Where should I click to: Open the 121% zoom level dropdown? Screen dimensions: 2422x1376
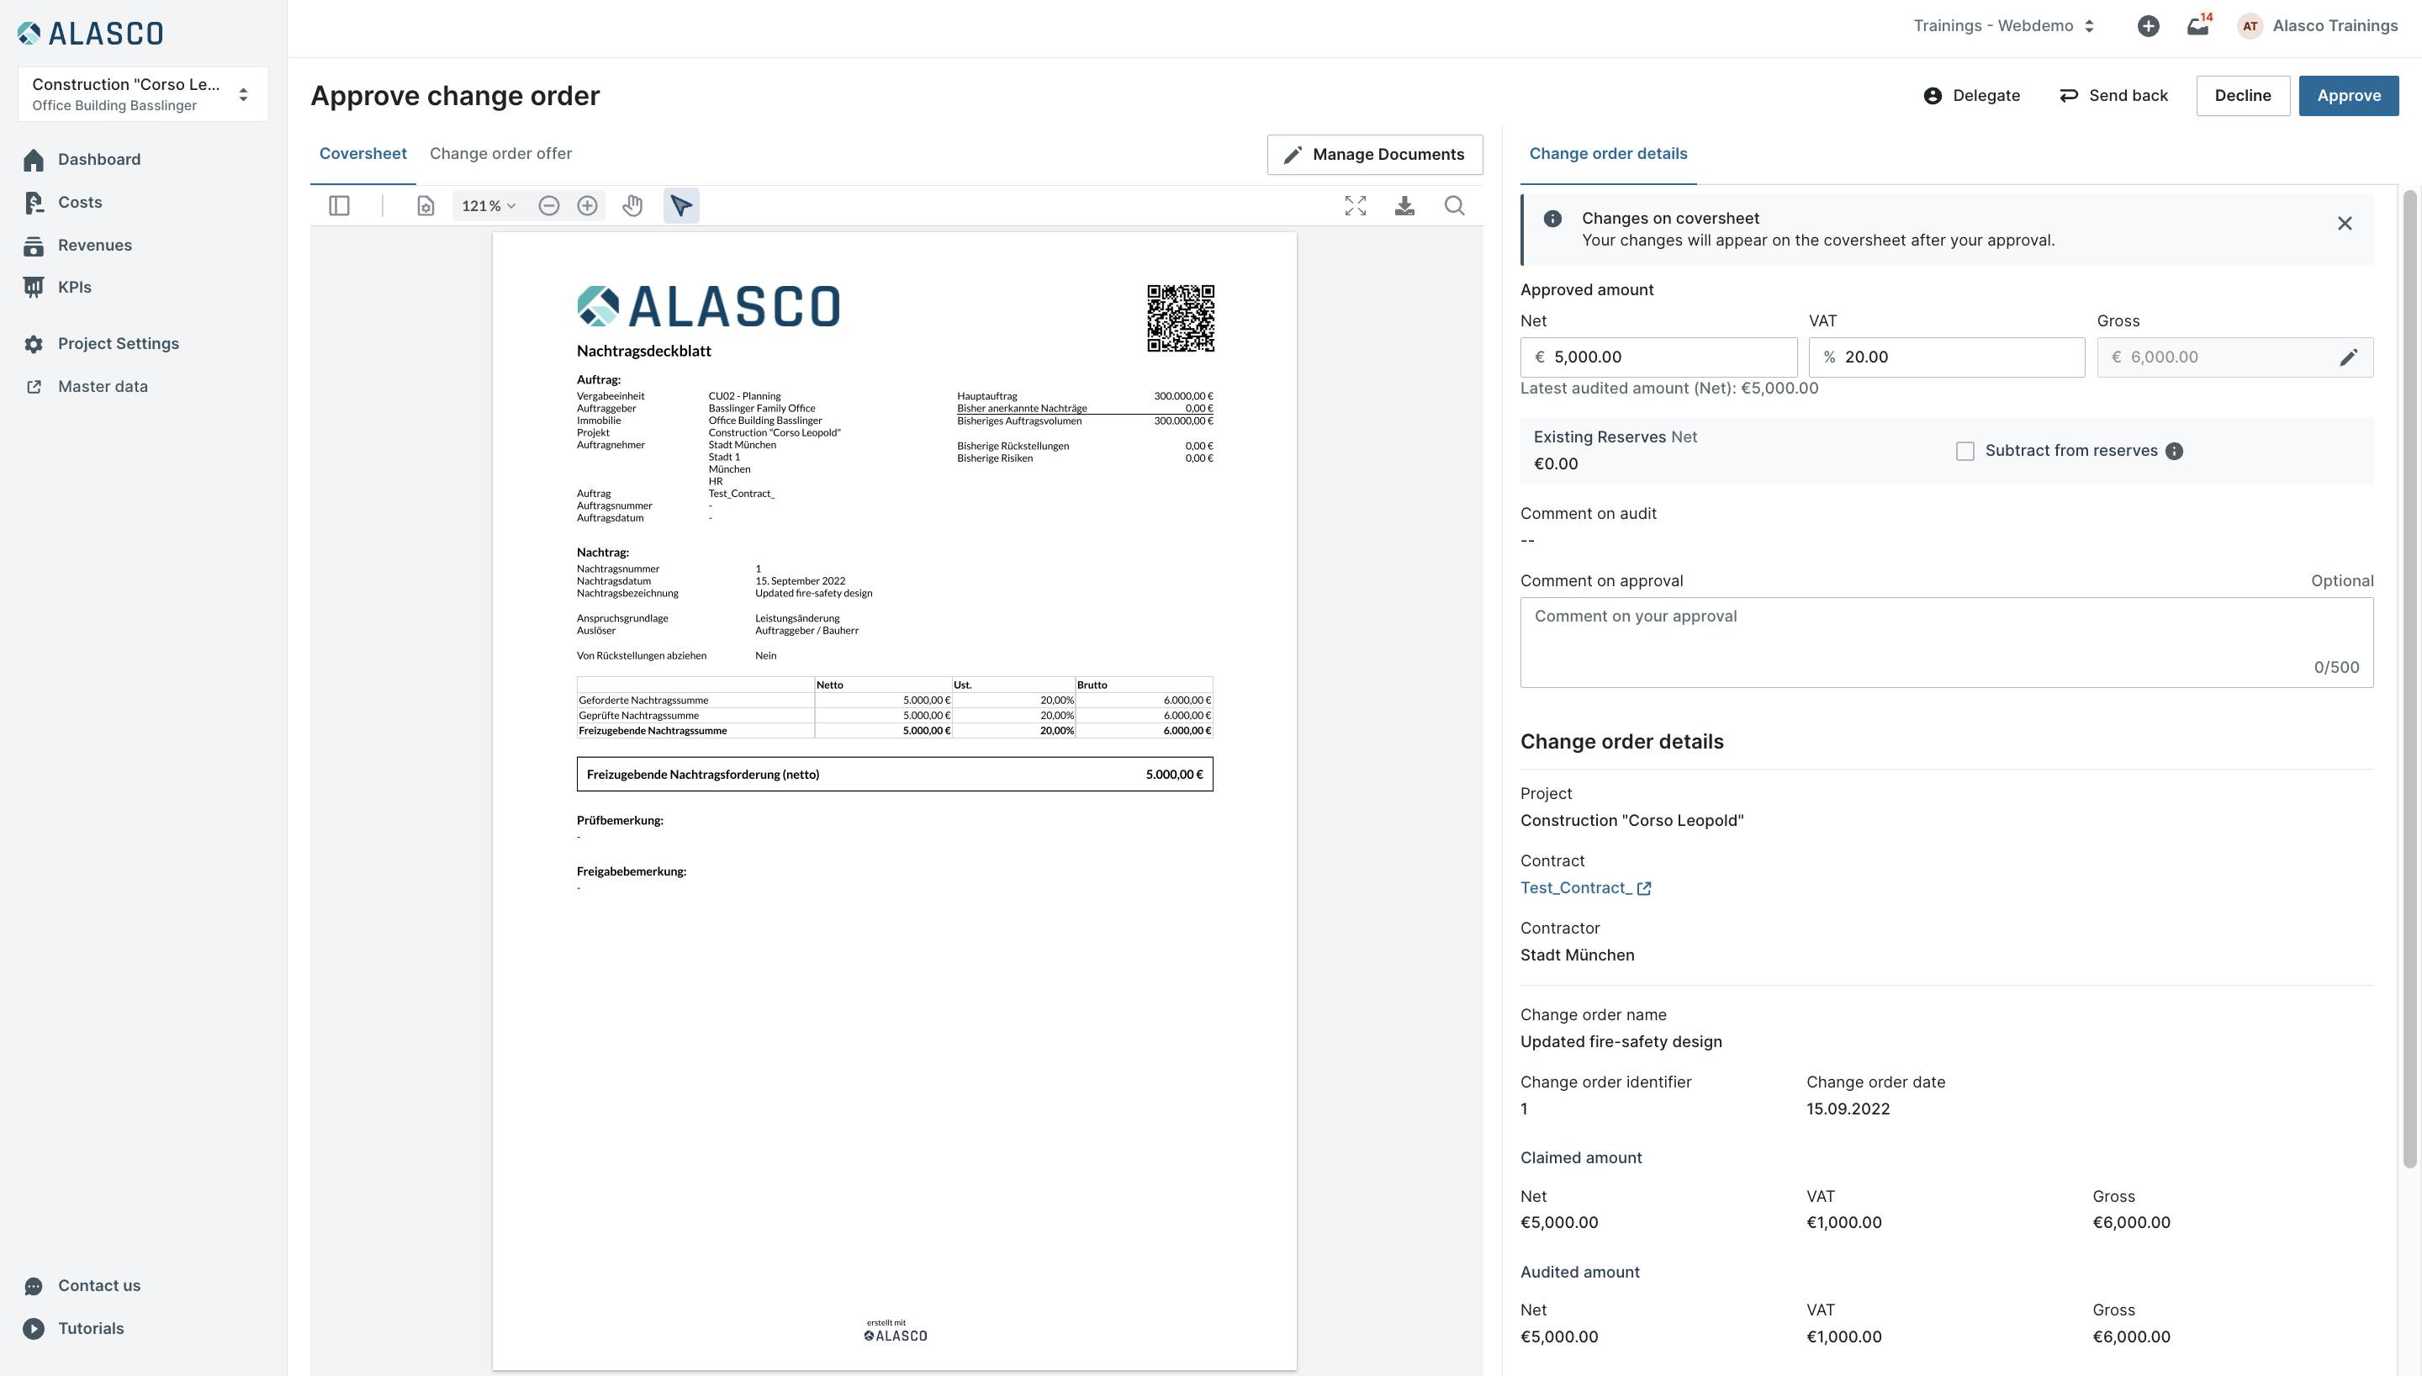click(489, 206)
